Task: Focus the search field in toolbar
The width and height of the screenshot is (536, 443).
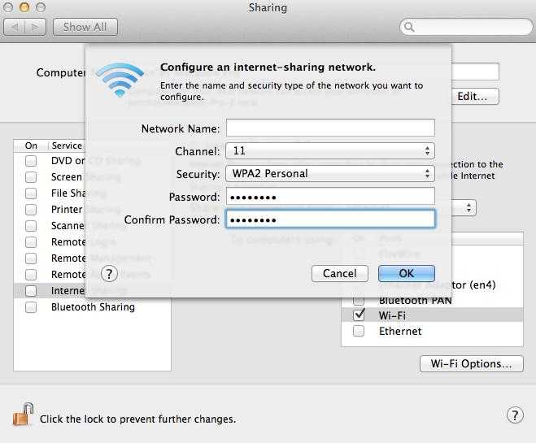Action: click(466, 27)
